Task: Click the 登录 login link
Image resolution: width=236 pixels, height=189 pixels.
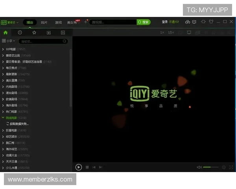Action: (165, 22)
